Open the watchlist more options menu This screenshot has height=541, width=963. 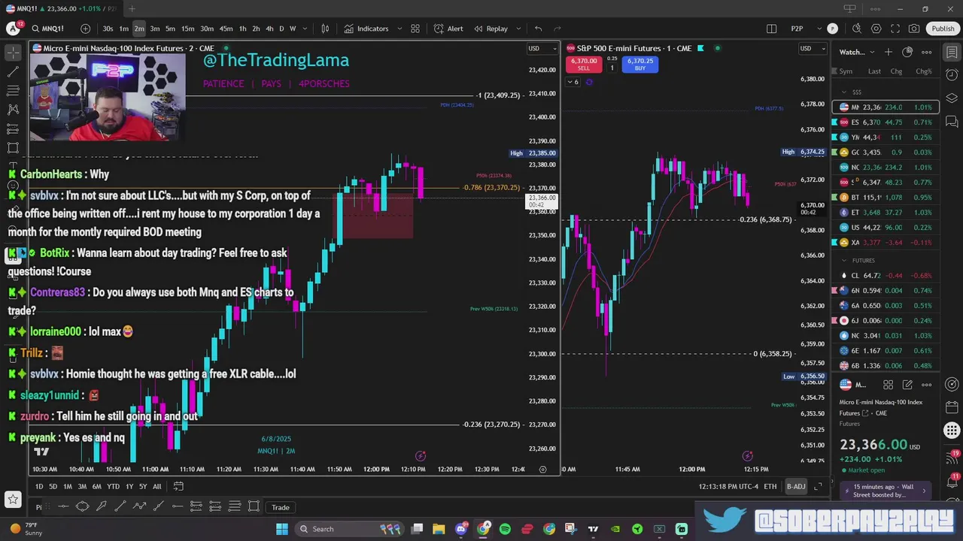[927, 52]
